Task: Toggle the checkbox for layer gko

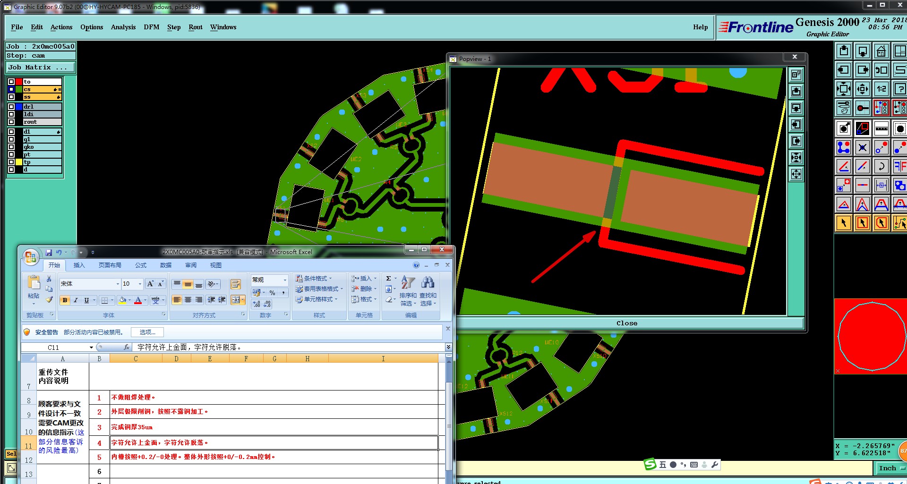Action: click(11, 147)
